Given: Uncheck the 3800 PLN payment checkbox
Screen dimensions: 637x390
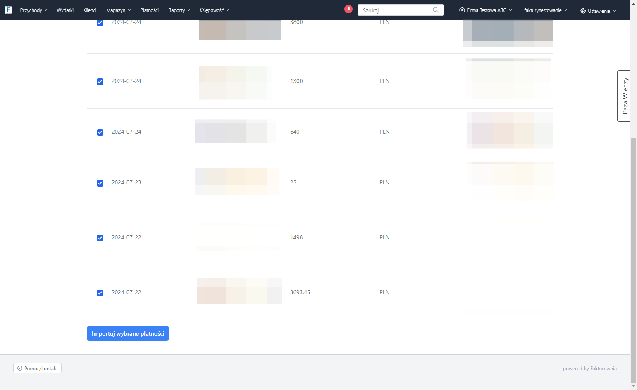Looking at the screenshot, I should coord(100,23).
